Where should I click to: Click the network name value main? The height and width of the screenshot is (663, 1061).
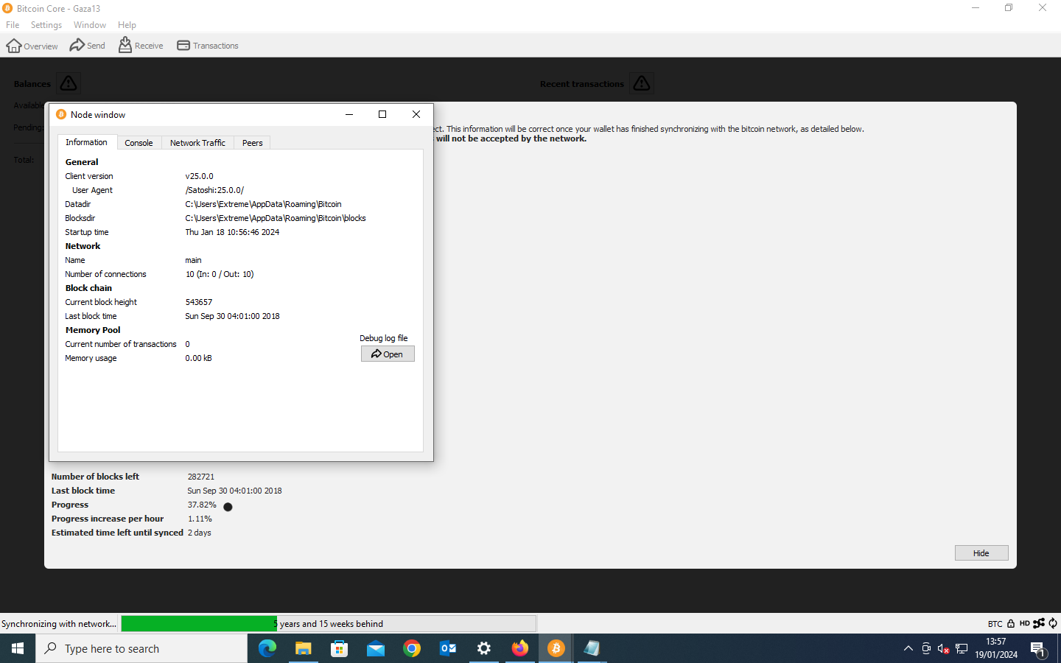[x=193, y=260]
